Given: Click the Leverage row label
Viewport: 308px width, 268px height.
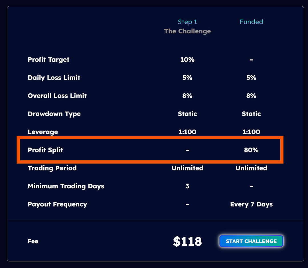Looking at the screenshot, I should pos(43,132).
